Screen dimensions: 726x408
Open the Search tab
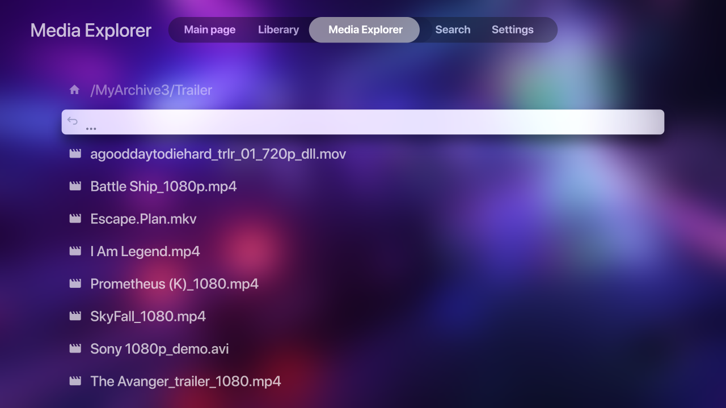point(453,30)
